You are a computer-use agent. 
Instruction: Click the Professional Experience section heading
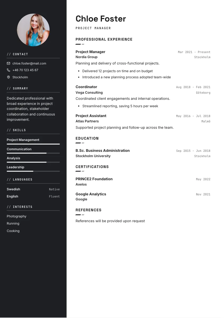[104, 39]
